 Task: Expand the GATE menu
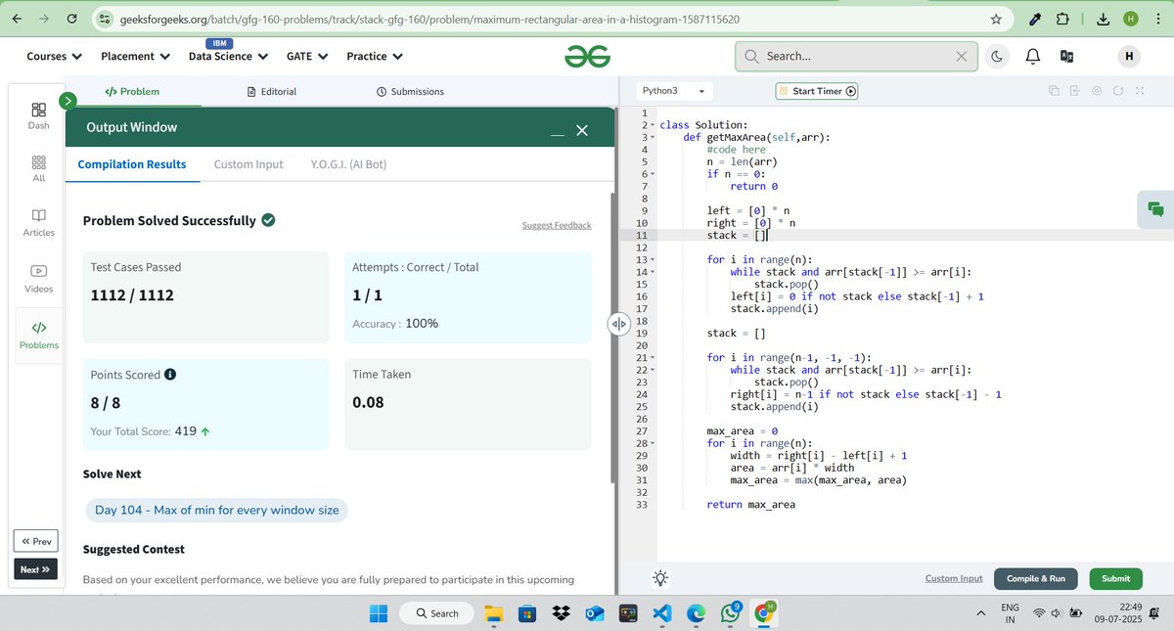click(x=307, y=57)
